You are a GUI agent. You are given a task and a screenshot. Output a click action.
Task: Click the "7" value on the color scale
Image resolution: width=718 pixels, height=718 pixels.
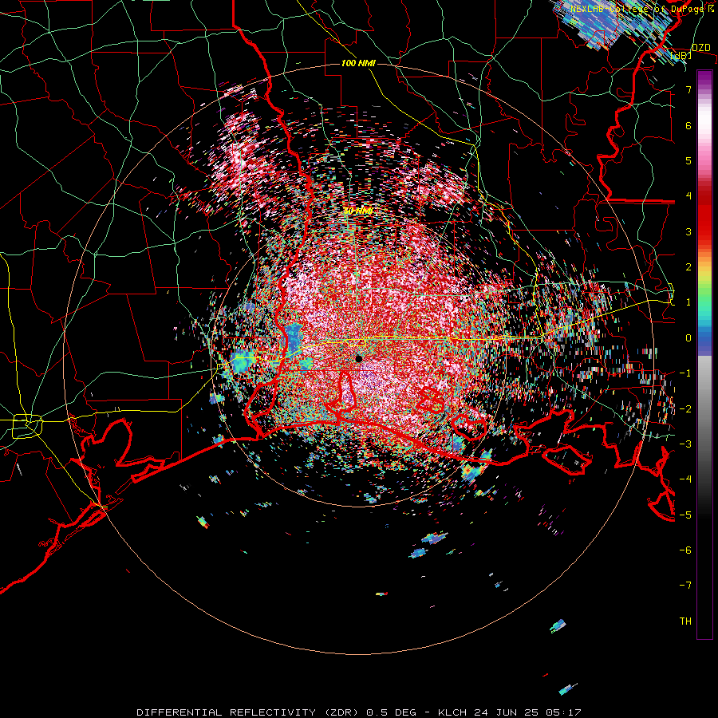pos(688,89)
